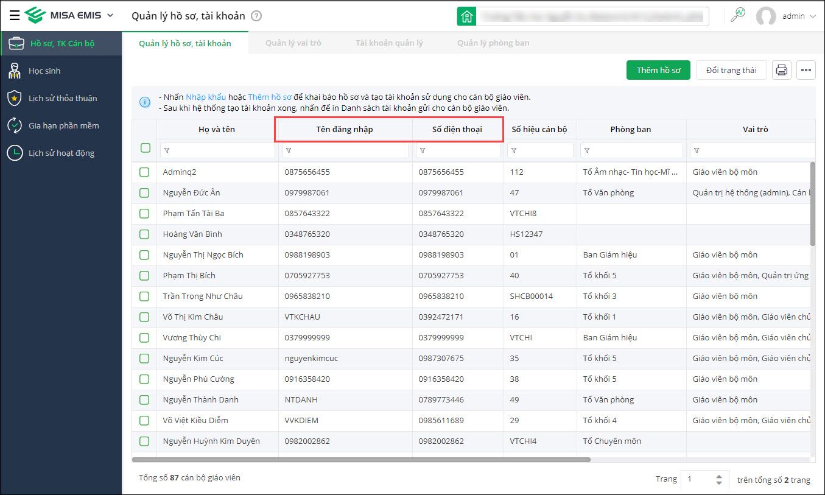Viewport: 825px width, 495px height.
Task: Toggle the select-all checkbox in header
Action: point(145,148)
